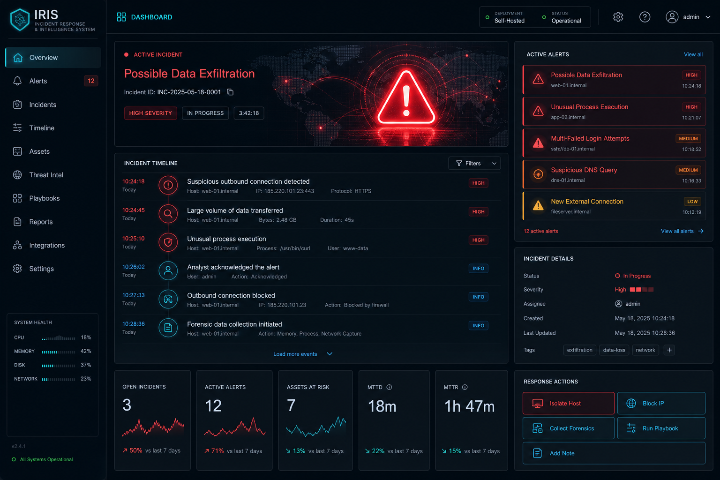720x480 pixels.
Task: Click the Suspicious DNS Query alert icon
Action: pyautogui.click(x=538, y=174)
